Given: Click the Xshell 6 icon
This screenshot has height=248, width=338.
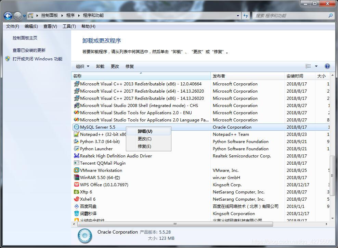Looking at the screenshot, I should pyautogui.click(x=76, y=199).
